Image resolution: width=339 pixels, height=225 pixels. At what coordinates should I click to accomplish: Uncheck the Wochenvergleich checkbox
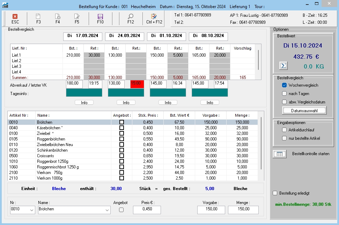tap(284, 85)
